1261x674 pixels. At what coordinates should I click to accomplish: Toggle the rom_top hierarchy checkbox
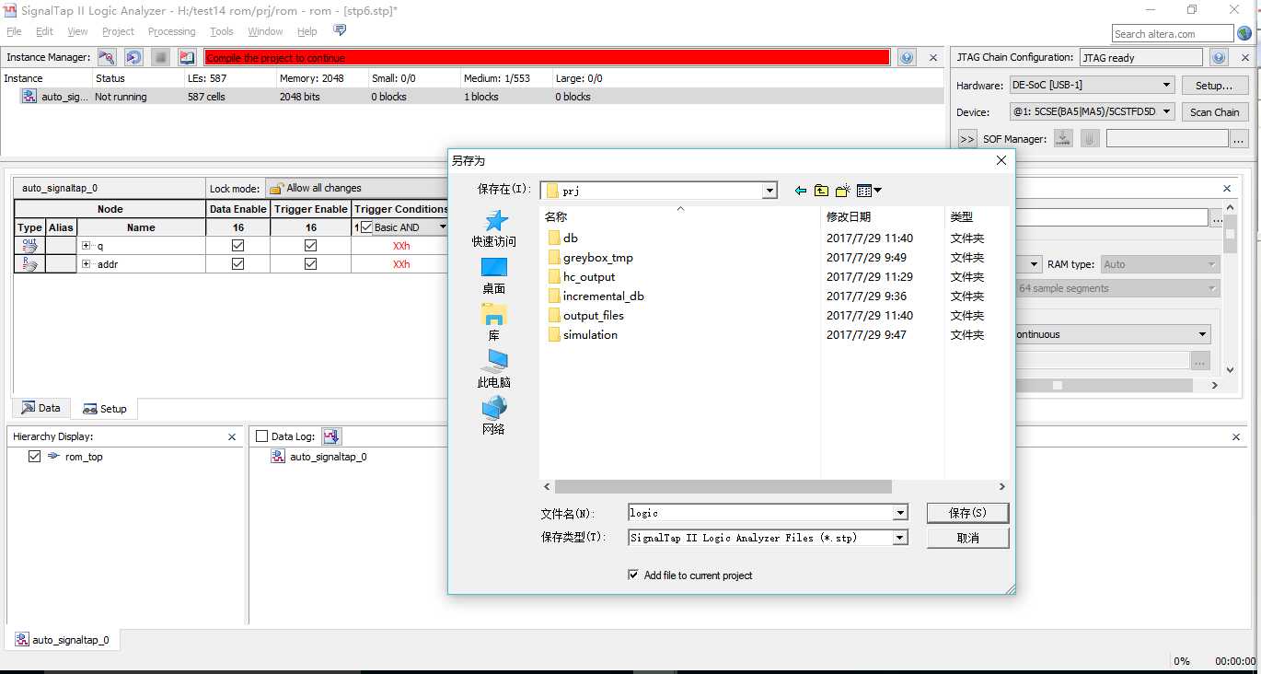[35, 457]
